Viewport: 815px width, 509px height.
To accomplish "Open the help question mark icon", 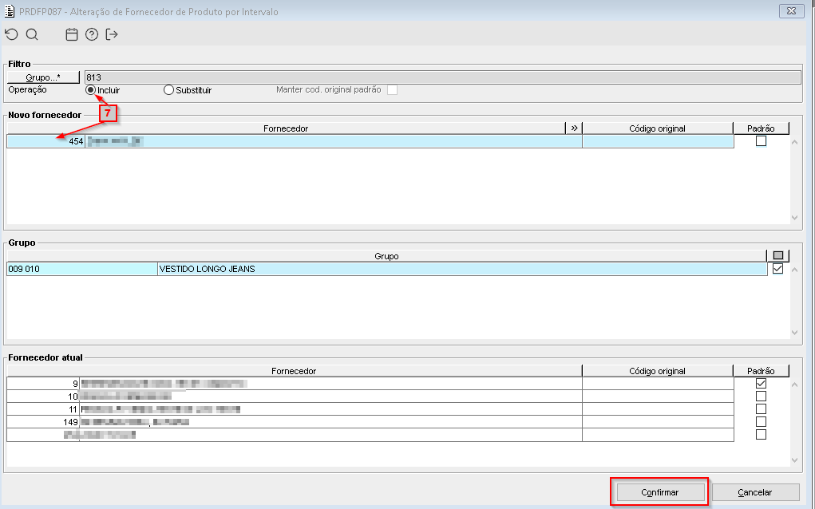I will [92, 34].
